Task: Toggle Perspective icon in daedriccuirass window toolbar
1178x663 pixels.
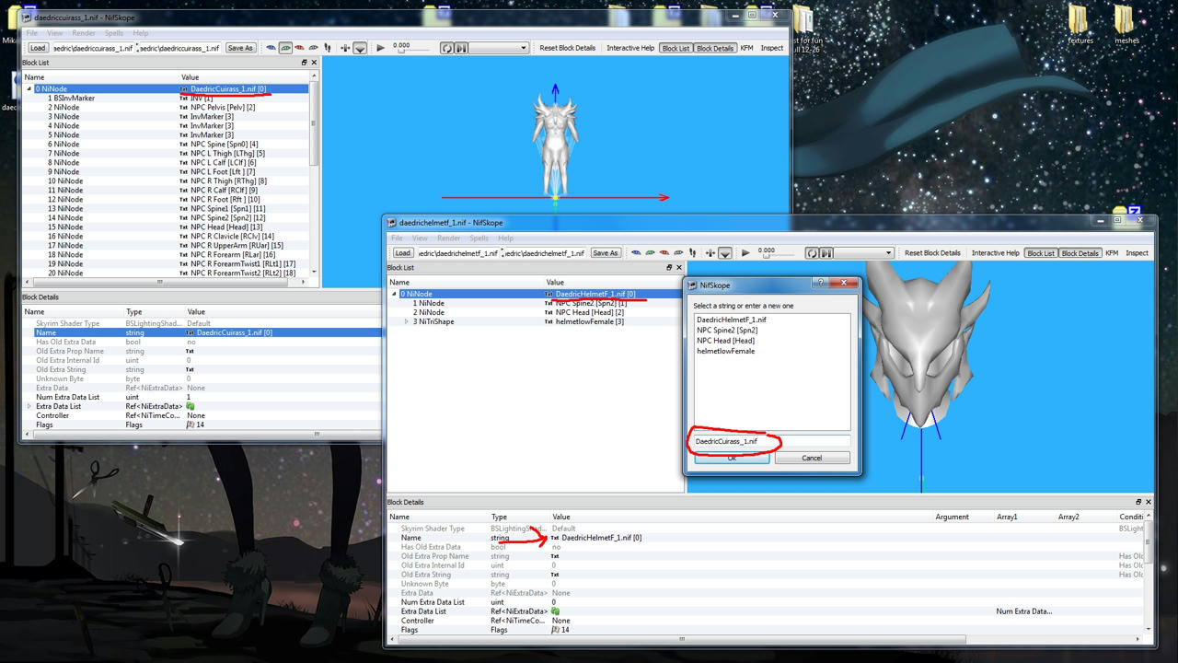Action: point(360,48)
